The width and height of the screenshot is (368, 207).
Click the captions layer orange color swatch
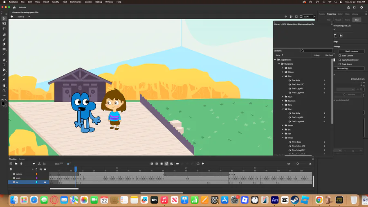[37, 174]
